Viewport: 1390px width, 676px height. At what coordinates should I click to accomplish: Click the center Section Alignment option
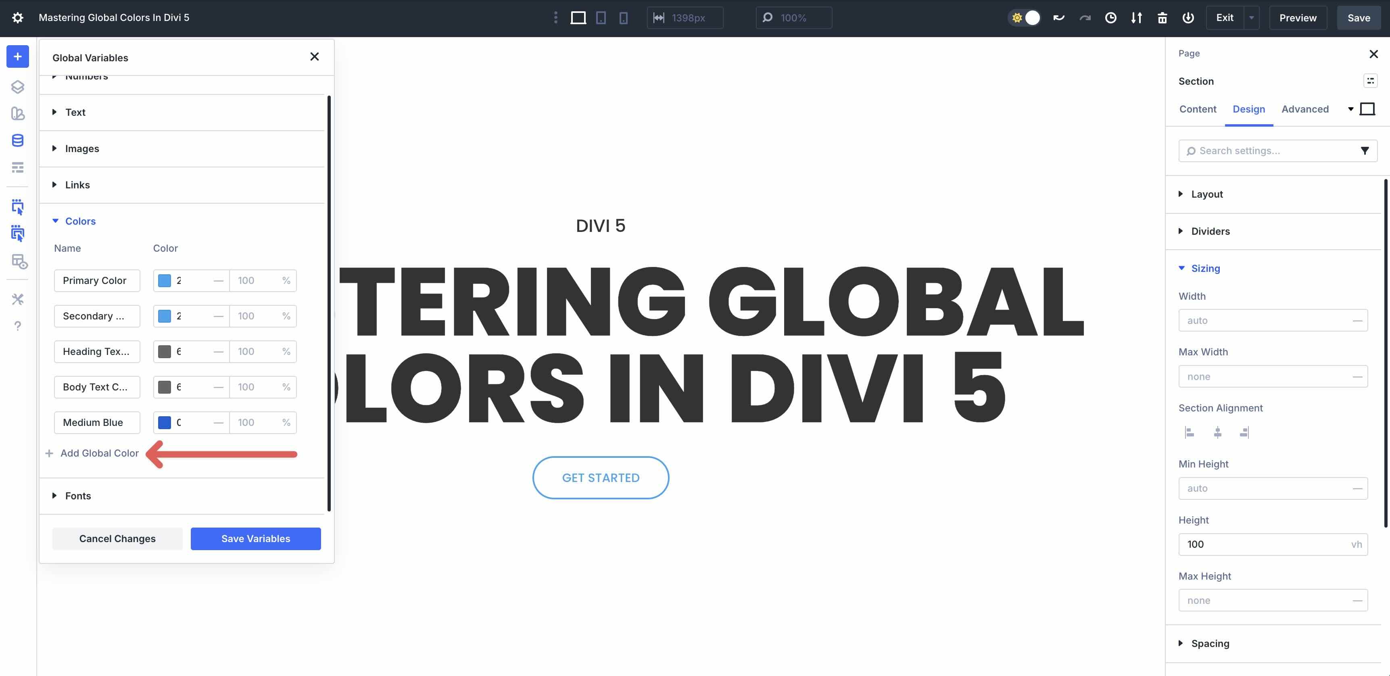coord(1217,432)
